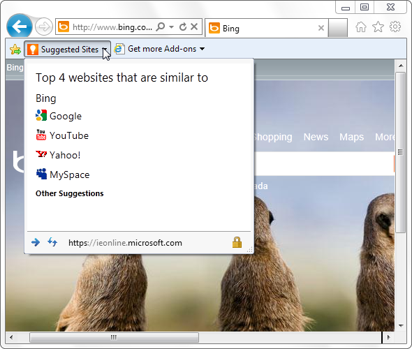Viewport: 412px width, 349px height.
Task: Add to Favorites bar star-arrow icon
Action: (x=15, y=50)
